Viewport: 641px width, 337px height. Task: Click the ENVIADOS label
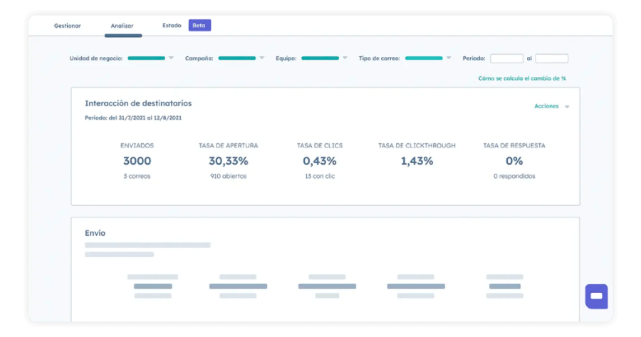[x=137, y=145]
